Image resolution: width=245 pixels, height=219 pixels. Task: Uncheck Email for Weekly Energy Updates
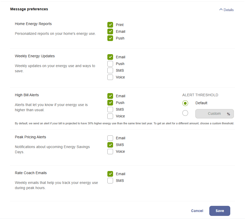[x=110, y=57]
